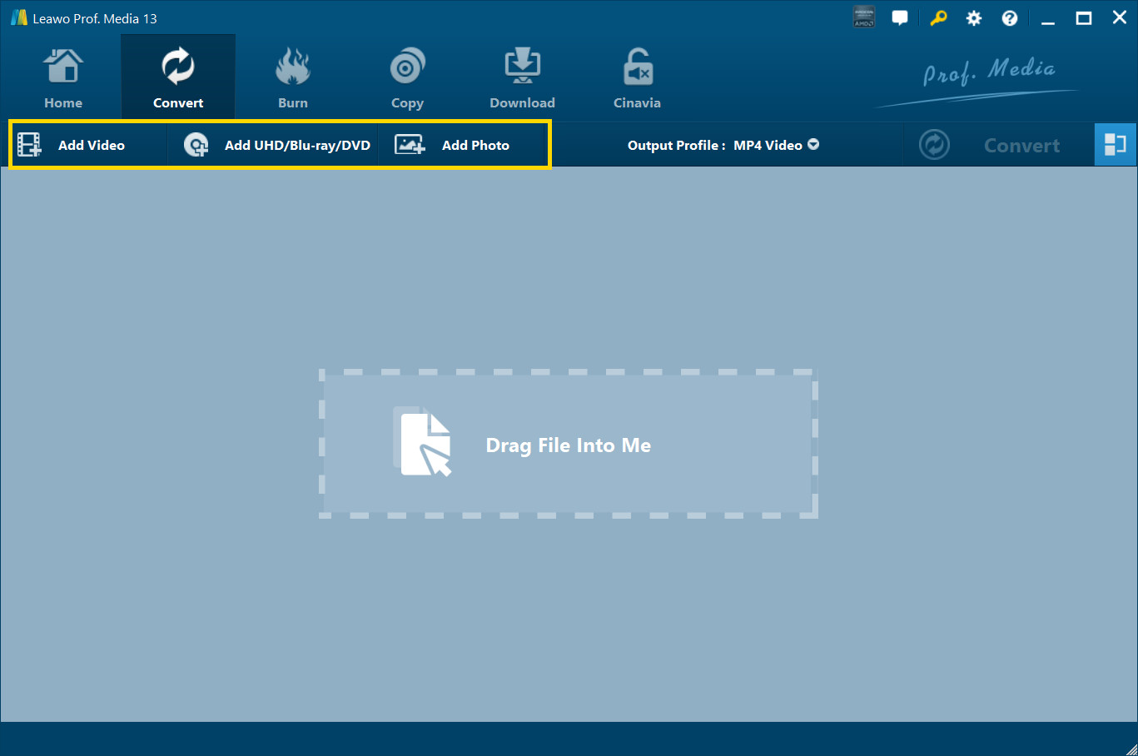Viewport: 1138px width, 756px height.
Task: Open the feedback message icon
Action: pos(900,17)
